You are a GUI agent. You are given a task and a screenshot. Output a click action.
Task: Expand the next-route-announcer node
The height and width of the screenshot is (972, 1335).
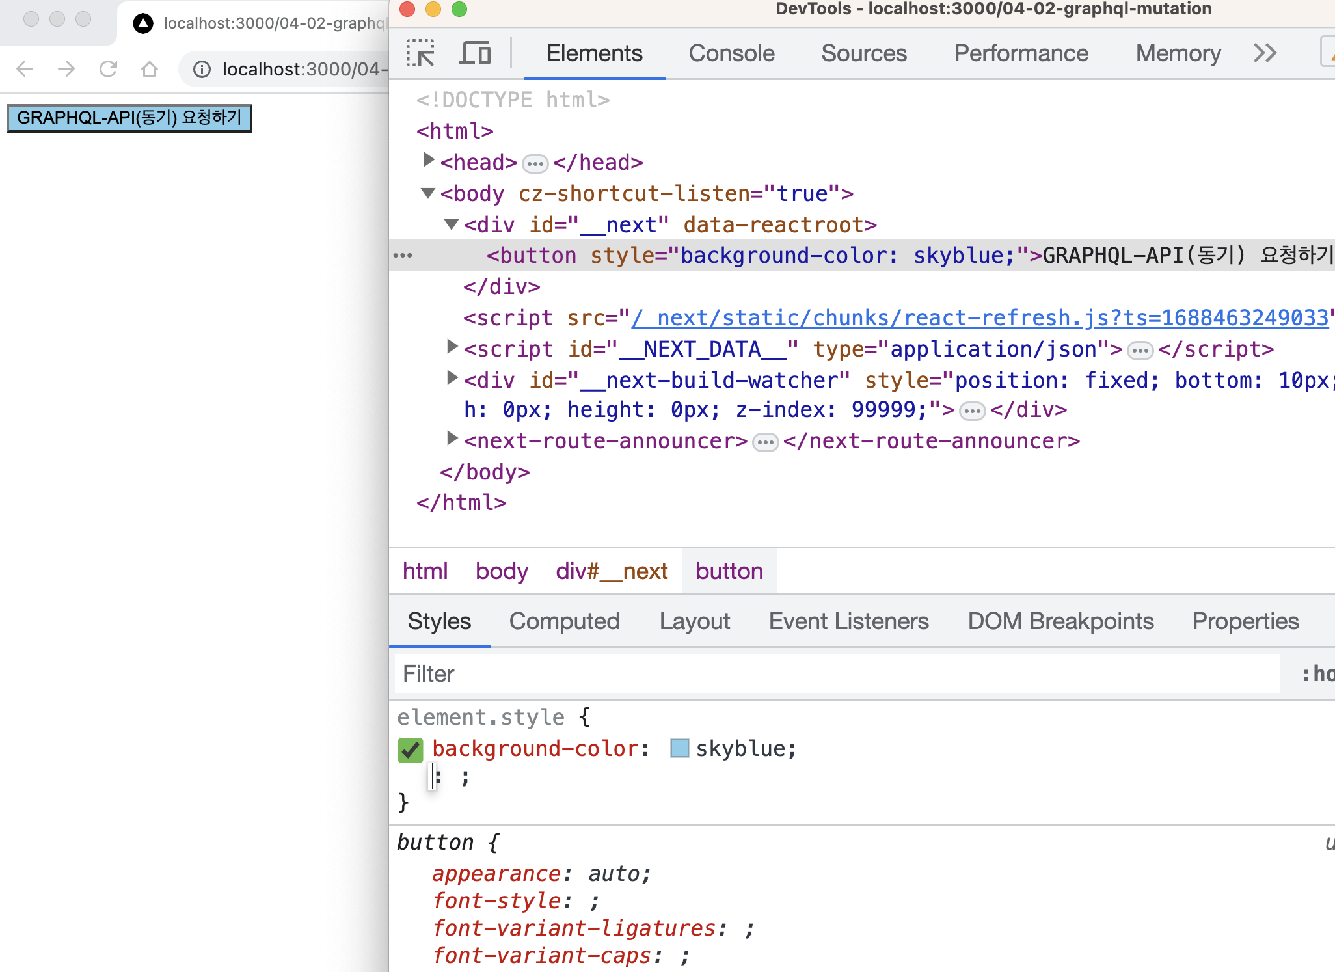452,439
